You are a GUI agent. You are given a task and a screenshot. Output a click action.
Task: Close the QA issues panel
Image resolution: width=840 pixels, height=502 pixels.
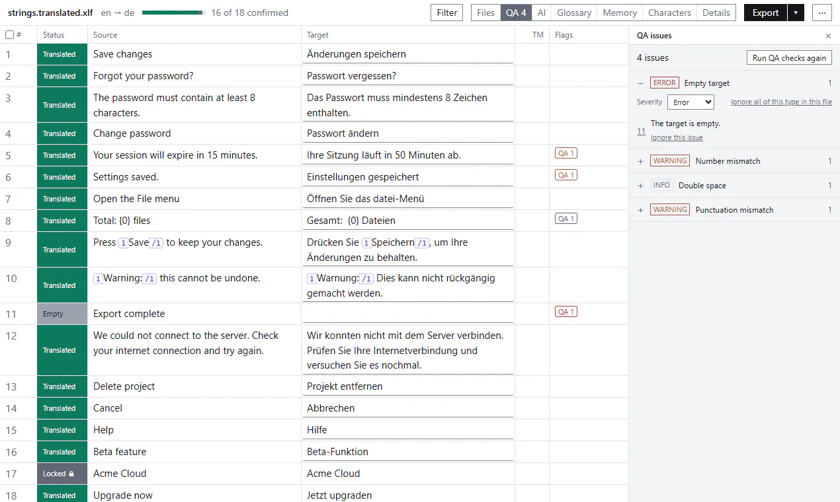click(x=828, y=36)
